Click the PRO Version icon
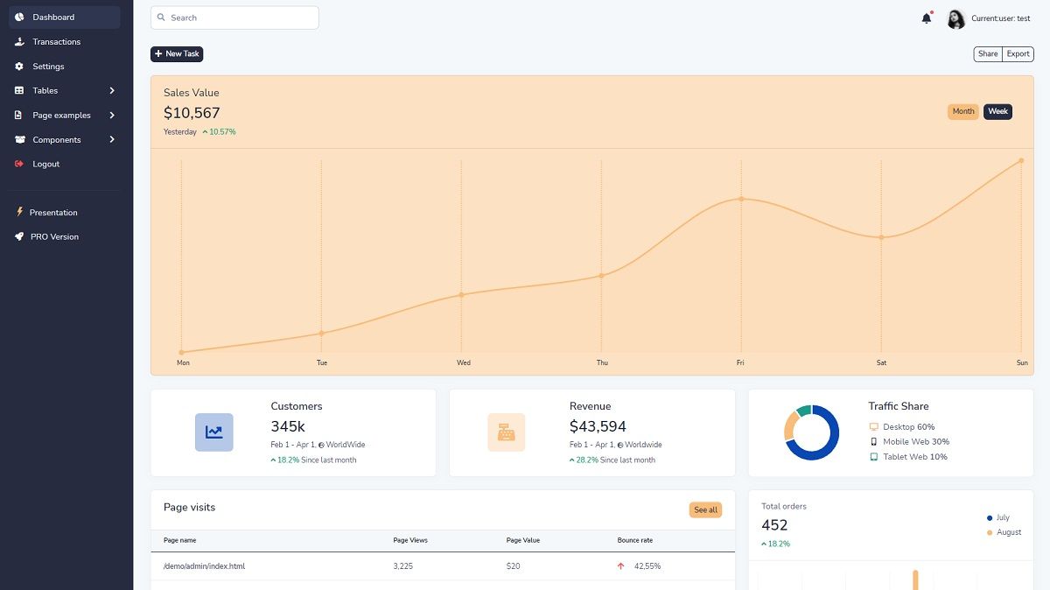 (19, 236)
